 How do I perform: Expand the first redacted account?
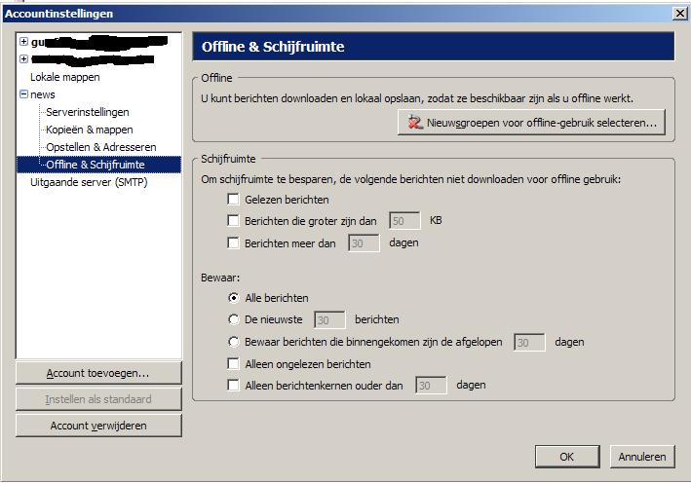[x=24, y=42]
